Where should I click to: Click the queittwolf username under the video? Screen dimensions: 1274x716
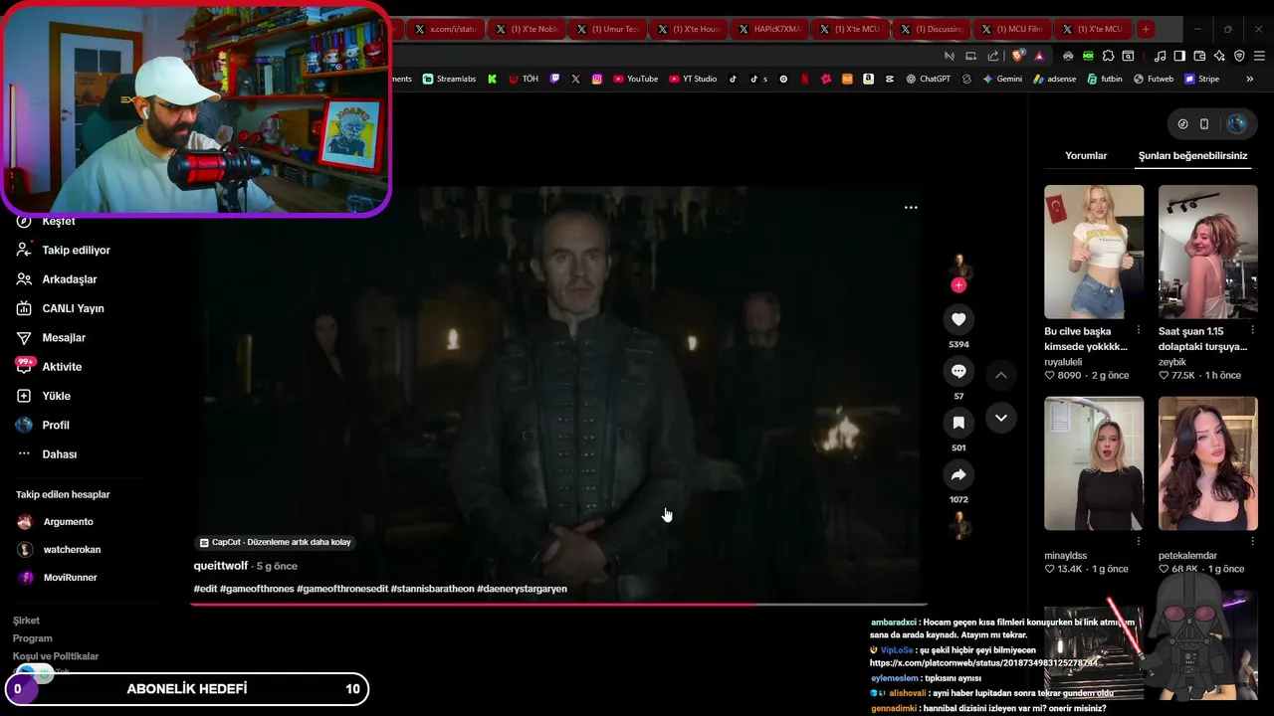(x=221, y=566)
